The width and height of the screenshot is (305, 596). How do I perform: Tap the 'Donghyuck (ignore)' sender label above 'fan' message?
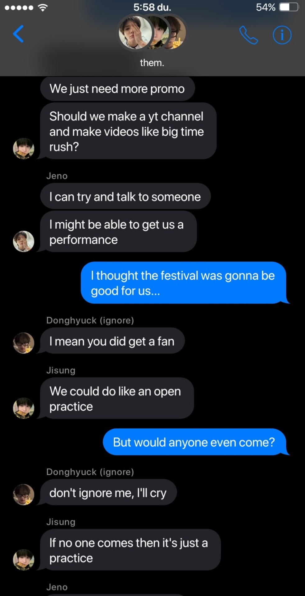pos(90,320)
